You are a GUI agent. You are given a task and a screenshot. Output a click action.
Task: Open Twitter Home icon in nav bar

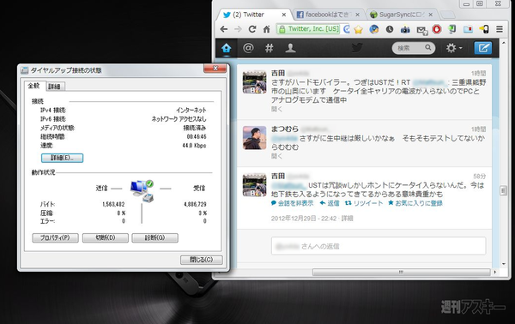(227, 48)
